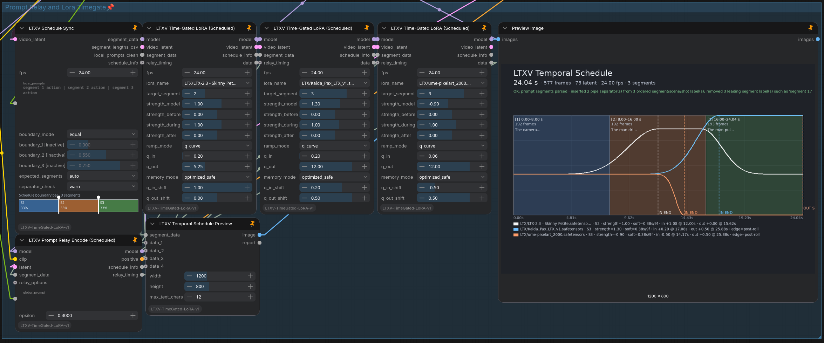Click the q_in_shift 1.00 slider field
This screenshot has height=343, width=824.
pyautogui.click(x=217, y=188)
